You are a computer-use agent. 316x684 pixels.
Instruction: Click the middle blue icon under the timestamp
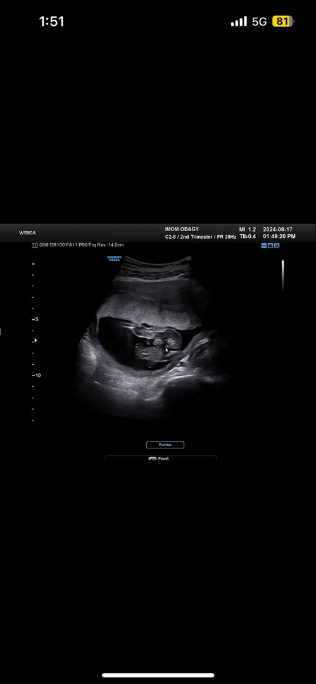[270, 246]
